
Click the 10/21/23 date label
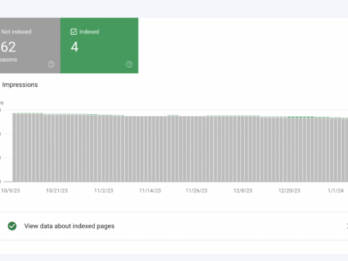(x=57, y=191)
